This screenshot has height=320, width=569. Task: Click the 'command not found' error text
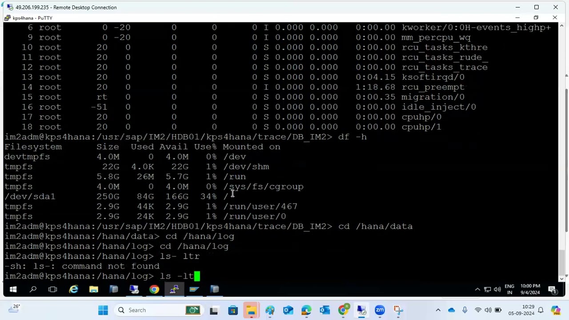click(x=111, y=266)
